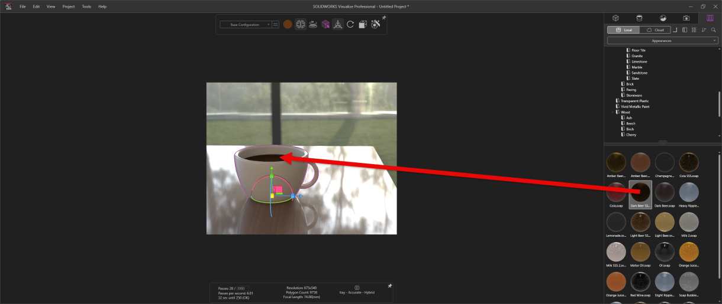Search the appearance library magnifier
The image size is (722, 304).
coord(713,30)
